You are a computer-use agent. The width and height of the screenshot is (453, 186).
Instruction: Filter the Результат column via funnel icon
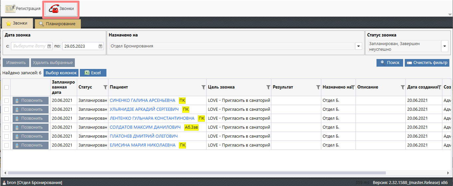[318, 87]
